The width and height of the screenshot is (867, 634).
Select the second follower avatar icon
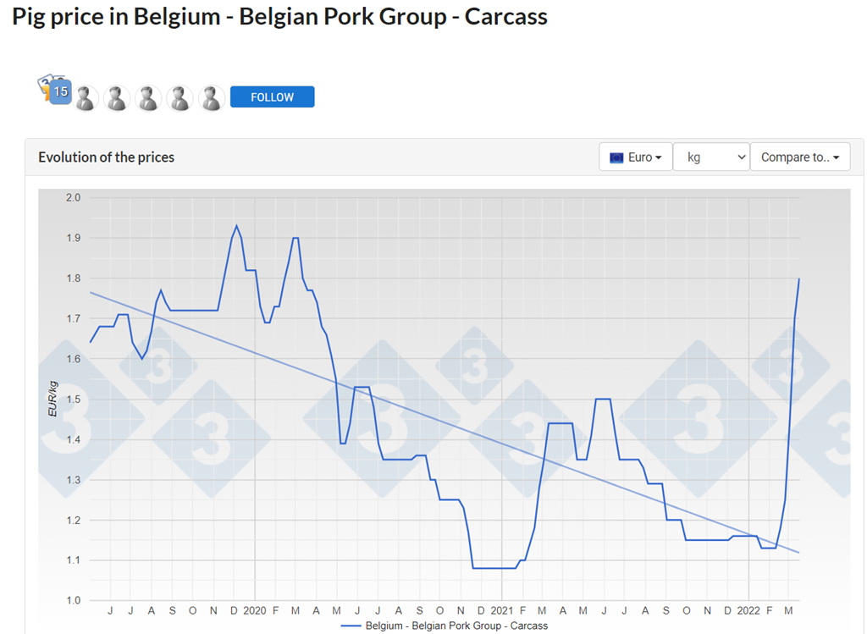(117, 98)
